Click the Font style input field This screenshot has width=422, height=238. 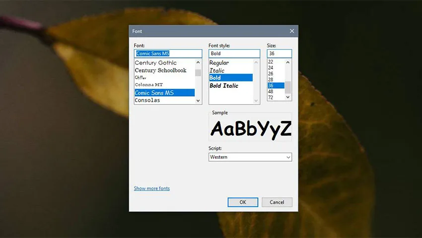click(x=234, y=54)
